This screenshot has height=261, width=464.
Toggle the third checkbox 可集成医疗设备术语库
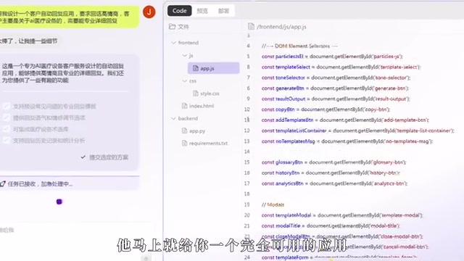(x=6, y=129)
